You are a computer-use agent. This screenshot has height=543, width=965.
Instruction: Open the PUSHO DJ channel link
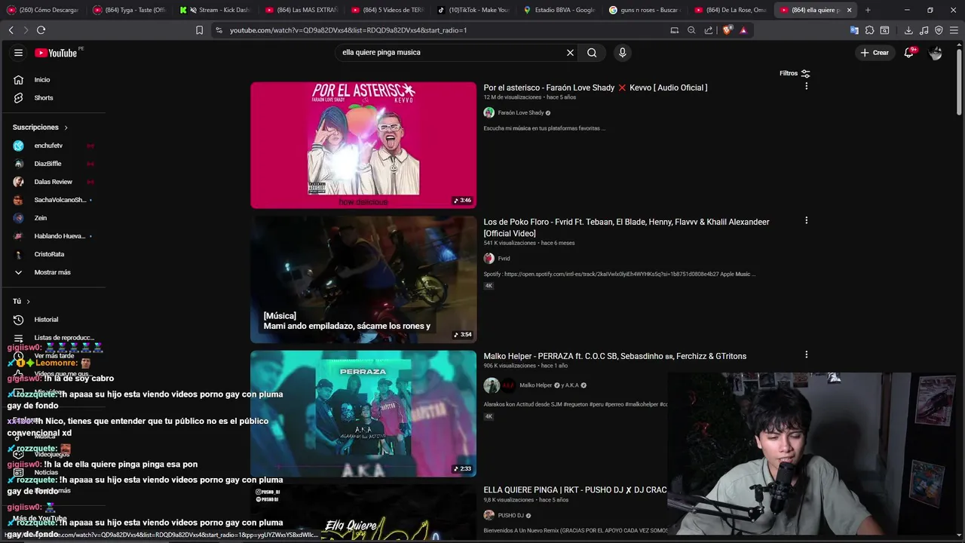click(x=510, y=515)
